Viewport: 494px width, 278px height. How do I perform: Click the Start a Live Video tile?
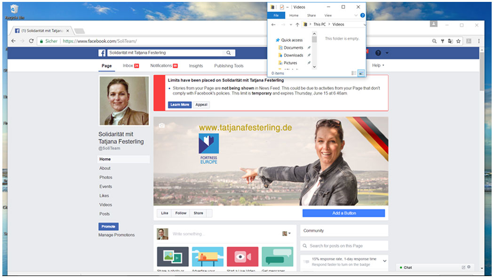(243, 256)
